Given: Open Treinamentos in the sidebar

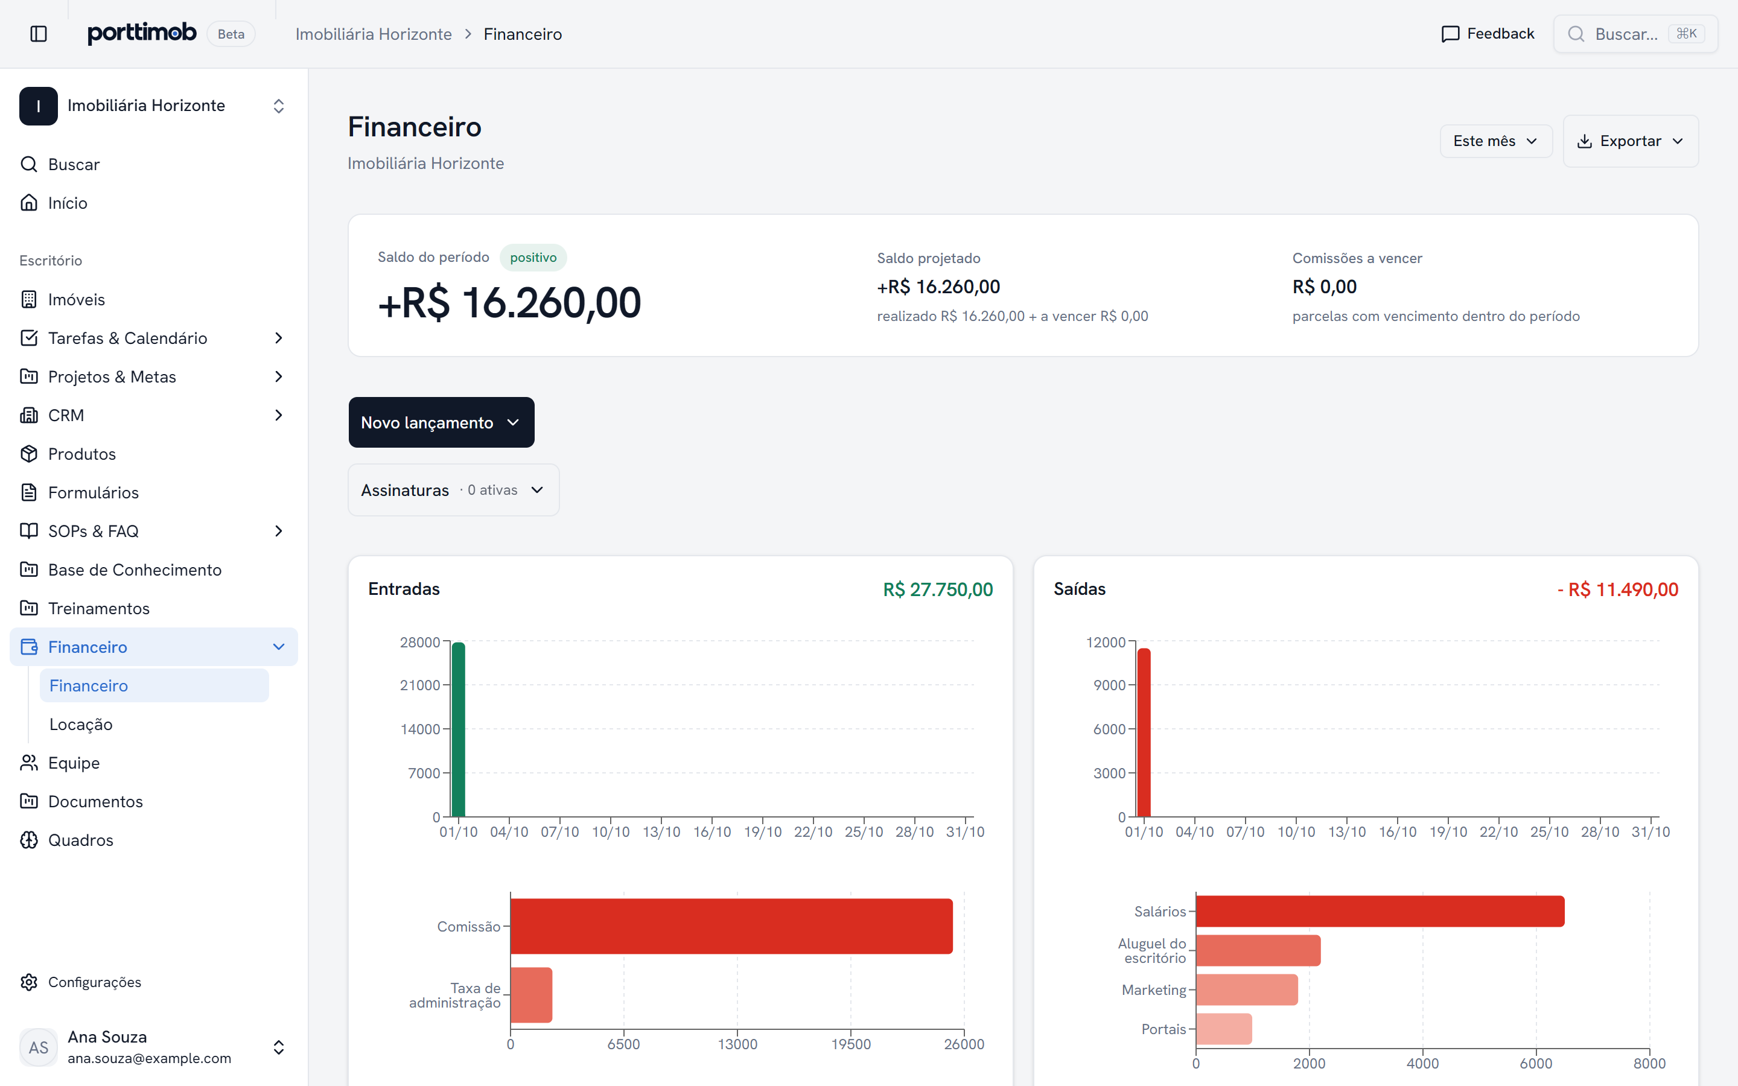Looking at the screenshot, I should [x=154, y=608].
